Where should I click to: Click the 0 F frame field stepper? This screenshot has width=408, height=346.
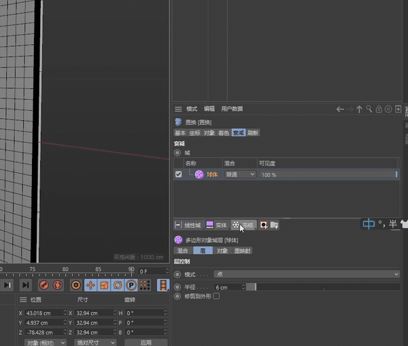point(167,271)
